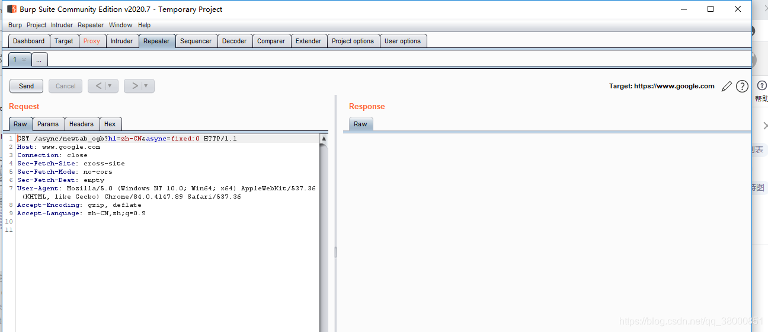Select the request Hex tab
The width and height of the screenshot is (768, 332).
pyautogui.click(x=110, y=124)
